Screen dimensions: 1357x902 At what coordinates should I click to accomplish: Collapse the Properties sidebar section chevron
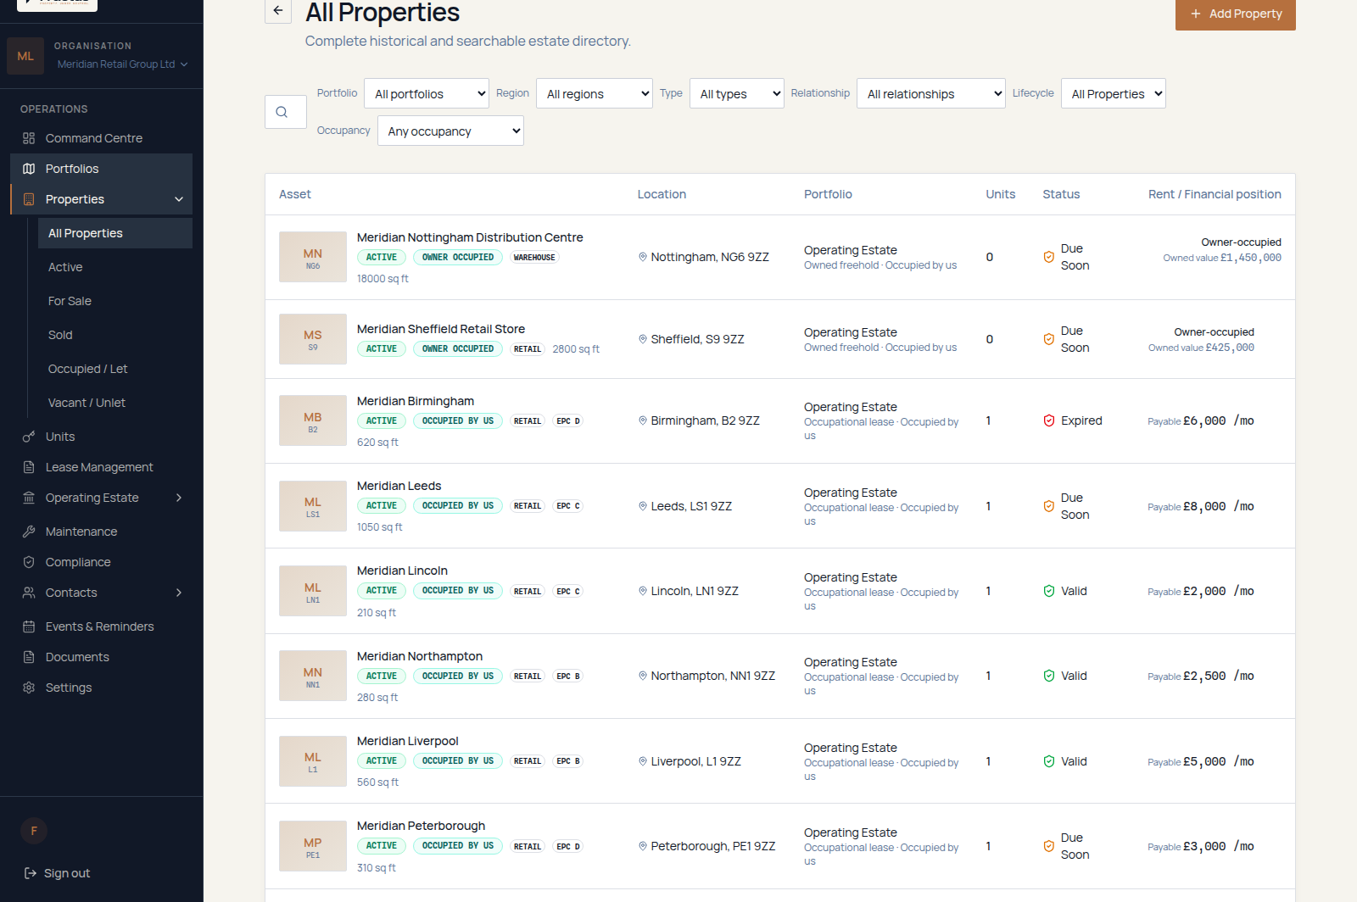[179, 199]
